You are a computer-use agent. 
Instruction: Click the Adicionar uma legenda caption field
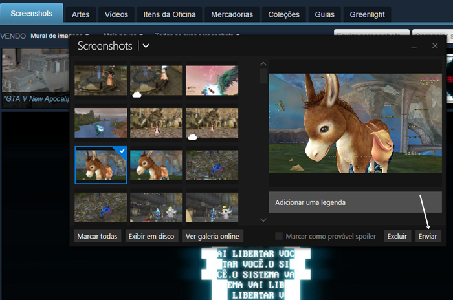point(355,202)
